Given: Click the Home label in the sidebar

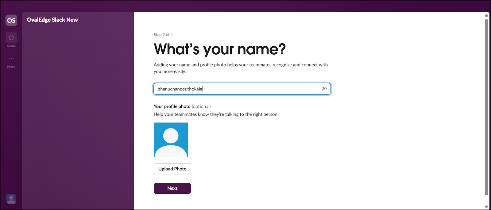Looking at the screenshot, I should point(11,46).
